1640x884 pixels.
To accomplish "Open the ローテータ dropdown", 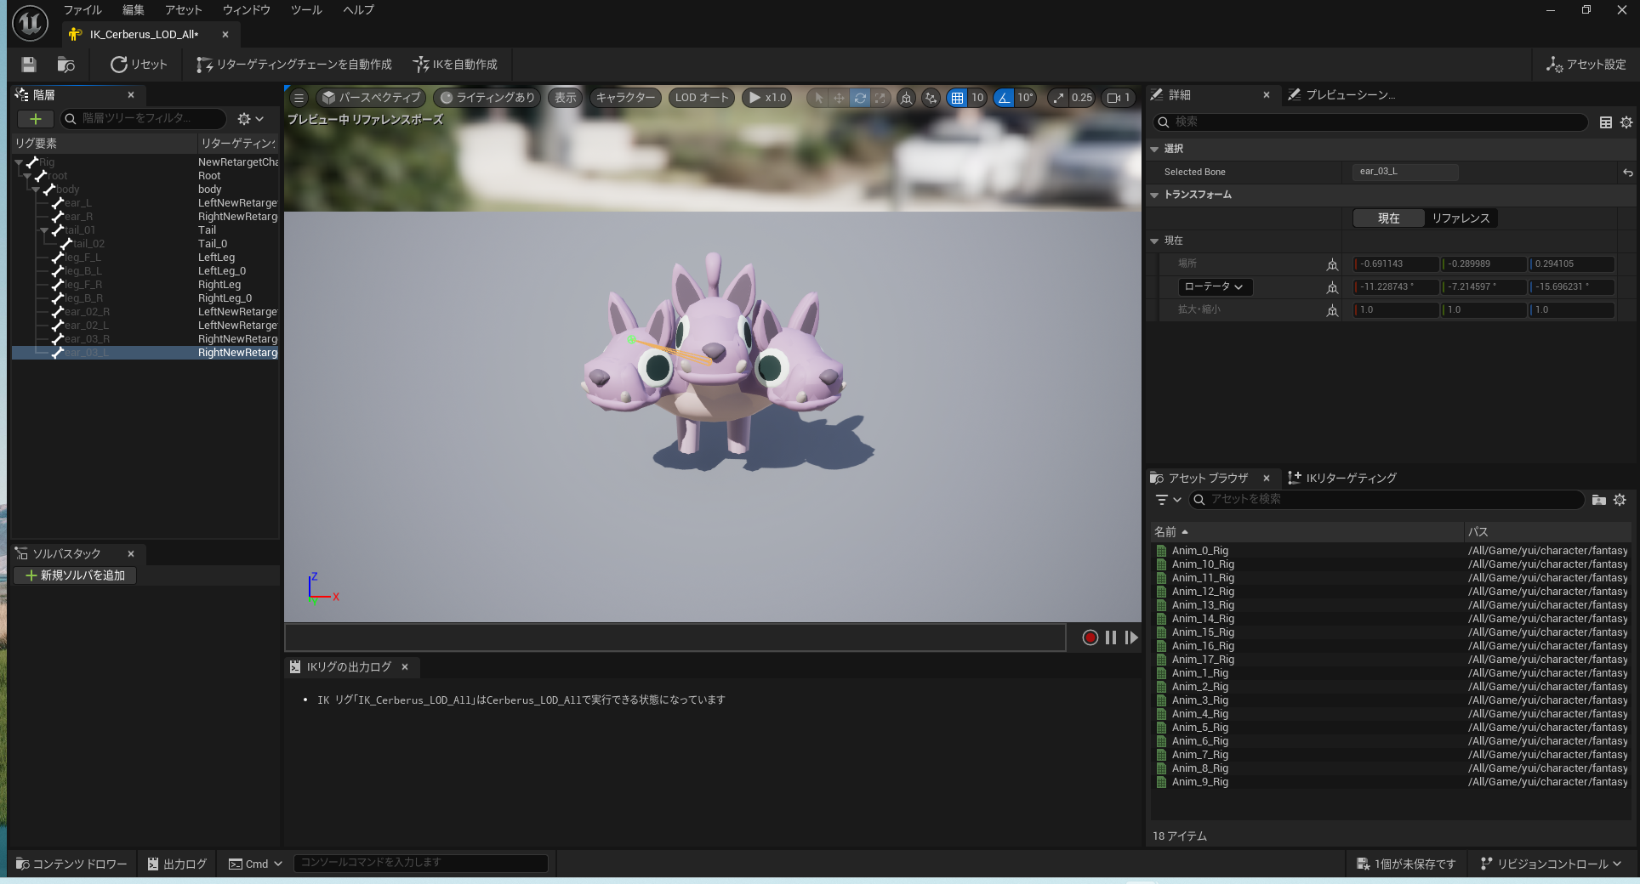I will [1215, 287].
